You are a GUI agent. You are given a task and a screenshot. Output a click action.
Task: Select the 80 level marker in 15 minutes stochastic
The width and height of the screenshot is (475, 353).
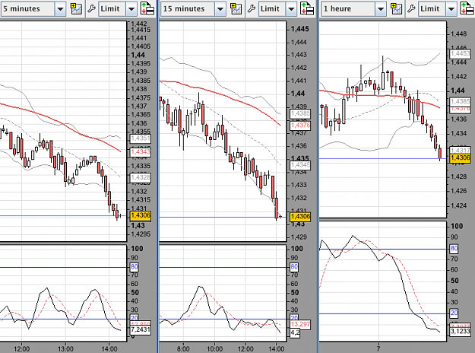click(294, 267)
